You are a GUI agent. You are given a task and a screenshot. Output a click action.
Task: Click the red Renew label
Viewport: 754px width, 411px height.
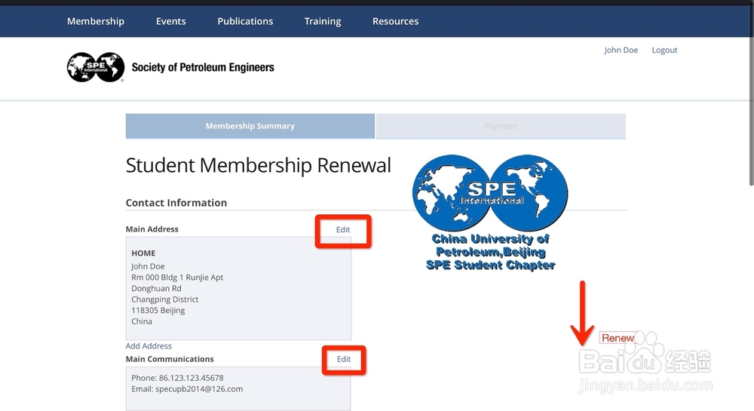(x=618, y=338)
